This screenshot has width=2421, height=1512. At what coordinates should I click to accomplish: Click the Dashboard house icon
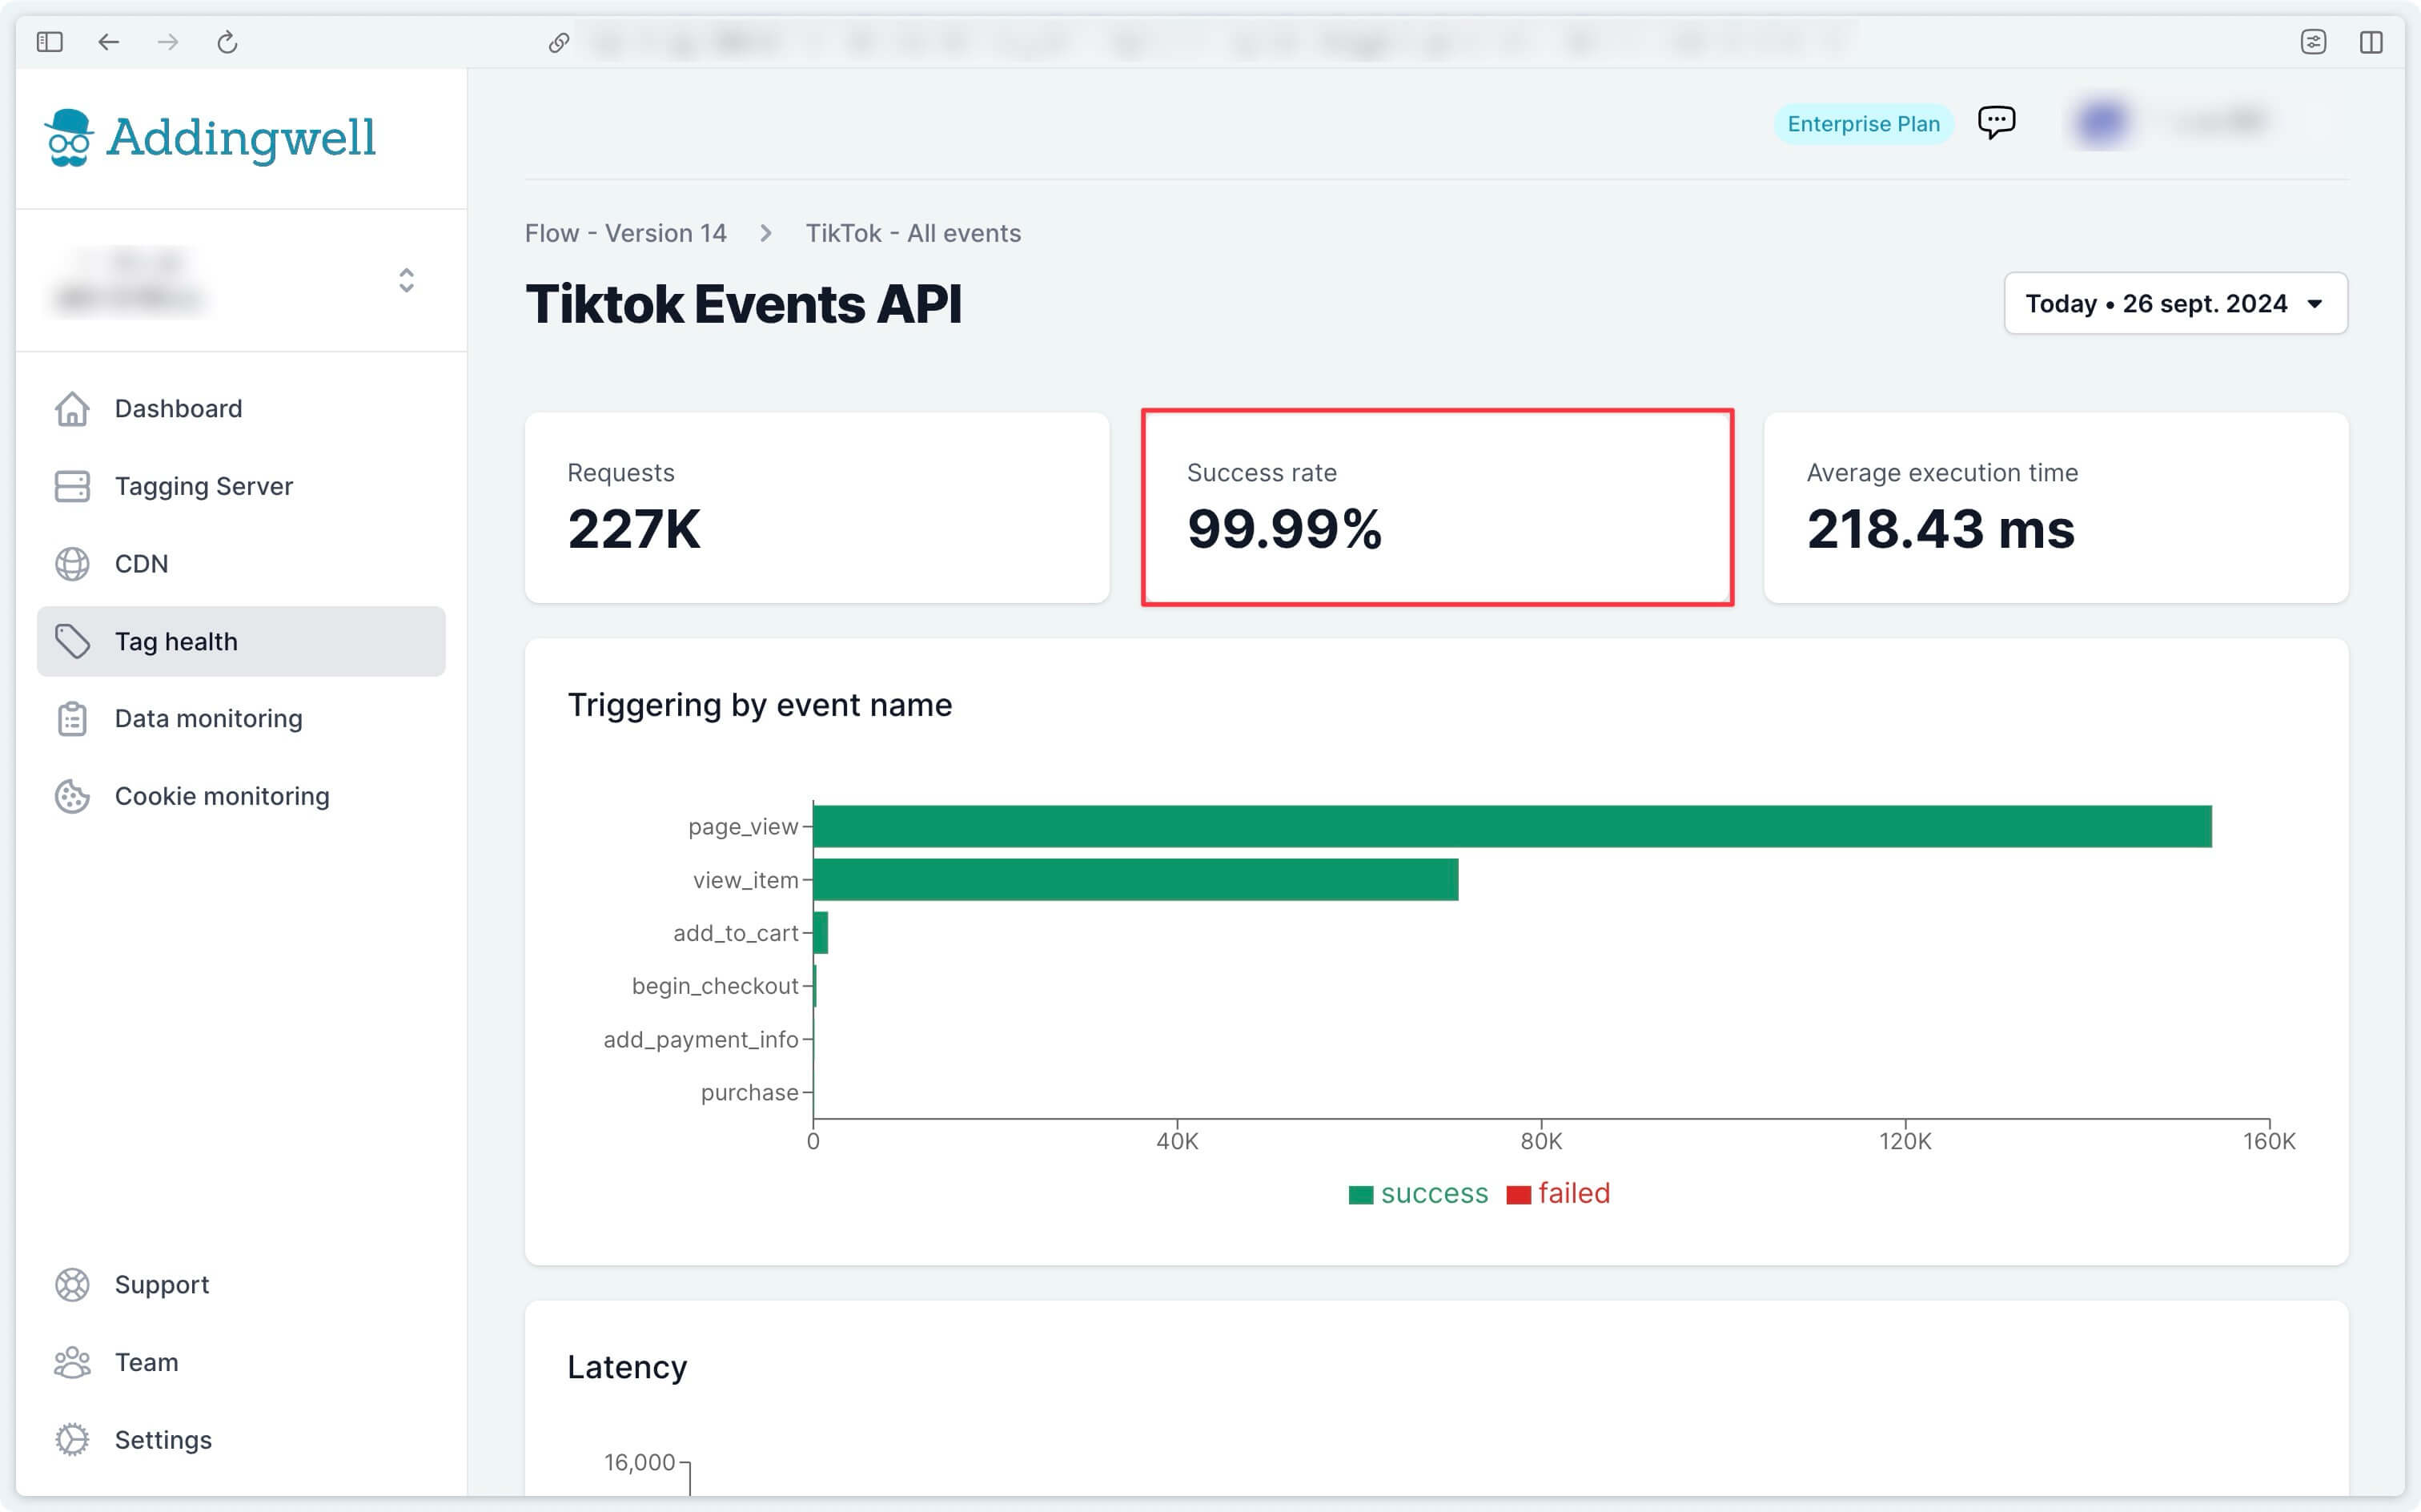(72, 408)
